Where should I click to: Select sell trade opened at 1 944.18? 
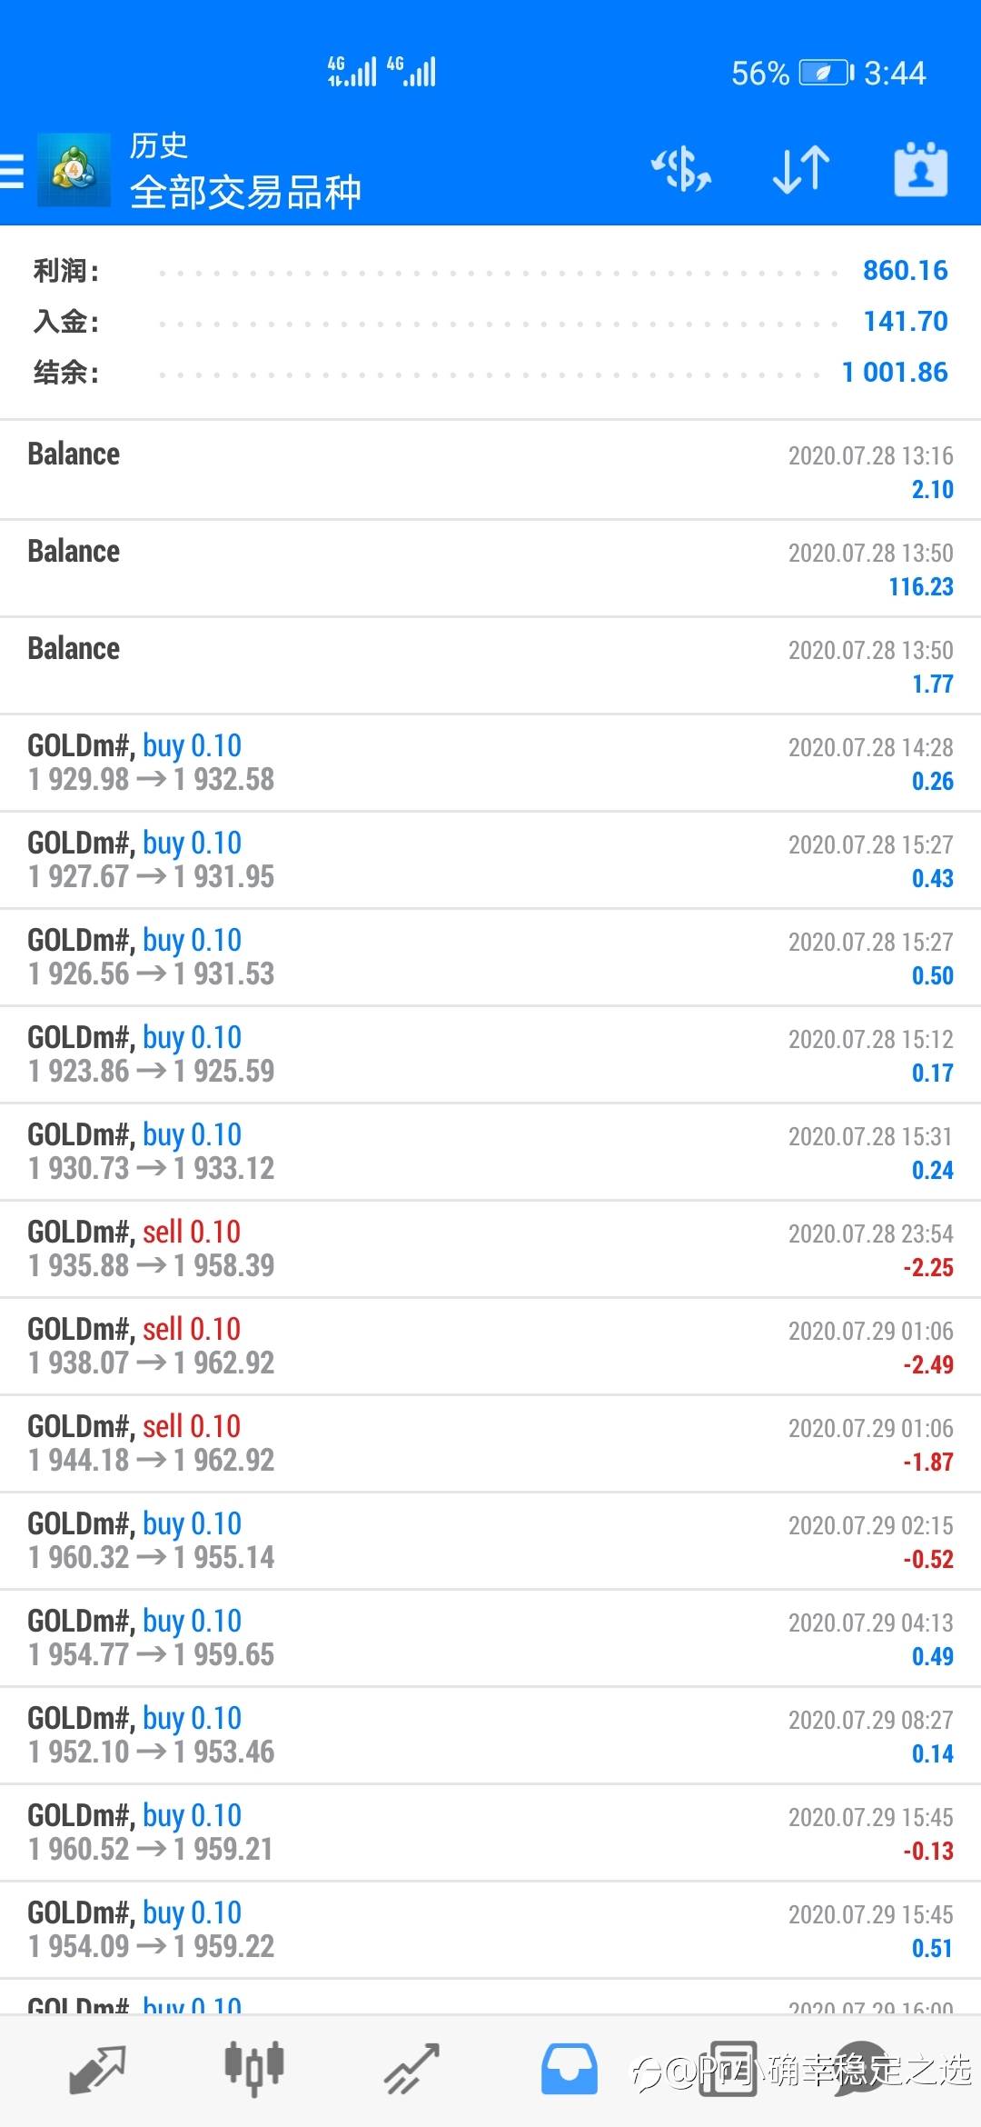click(490, 1443)
